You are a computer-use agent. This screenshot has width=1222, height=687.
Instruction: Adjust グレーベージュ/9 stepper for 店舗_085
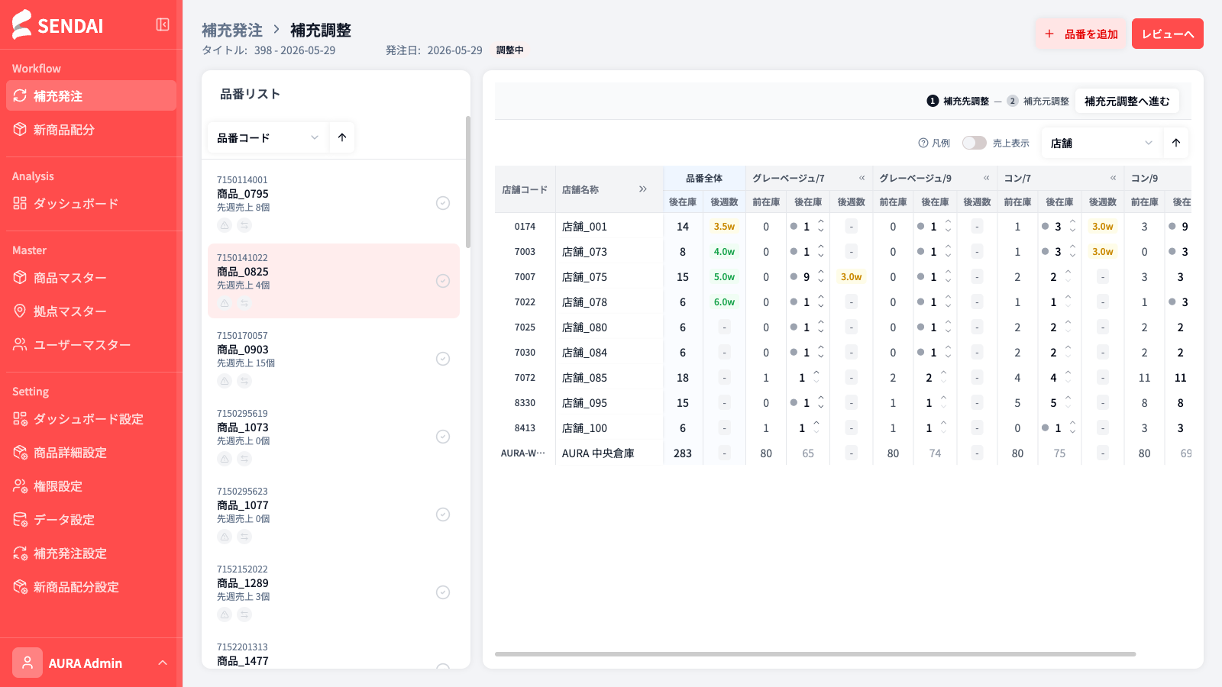943,377
